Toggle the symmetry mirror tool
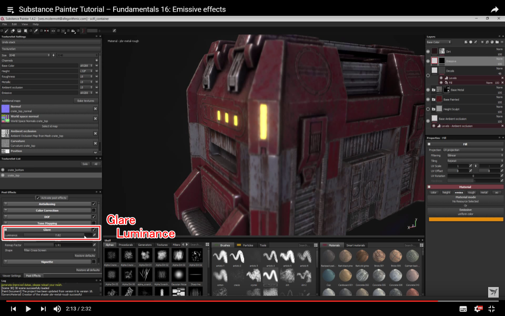The width and height of the screenshot is (505, 316). tap(46, 31)
